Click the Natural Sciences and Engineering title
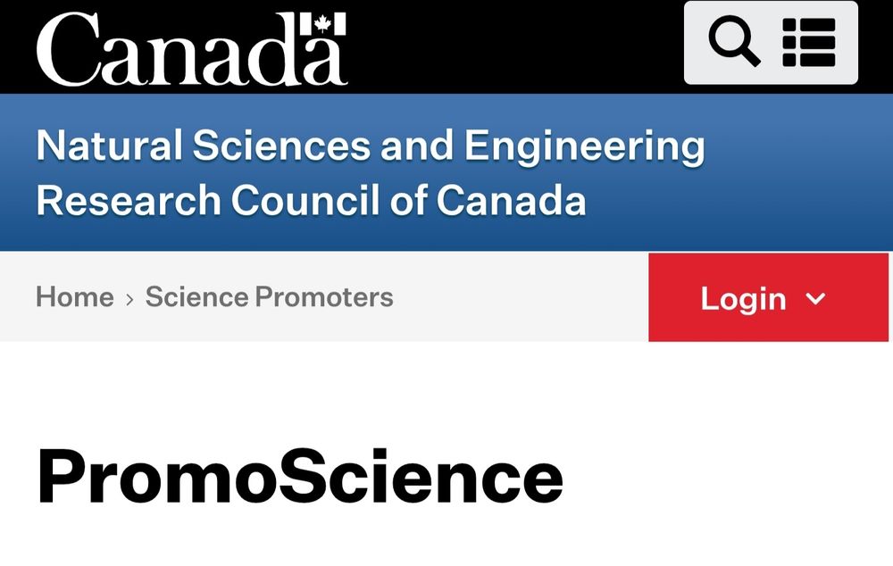Screen dimensions: 893x566 [371, 146]
